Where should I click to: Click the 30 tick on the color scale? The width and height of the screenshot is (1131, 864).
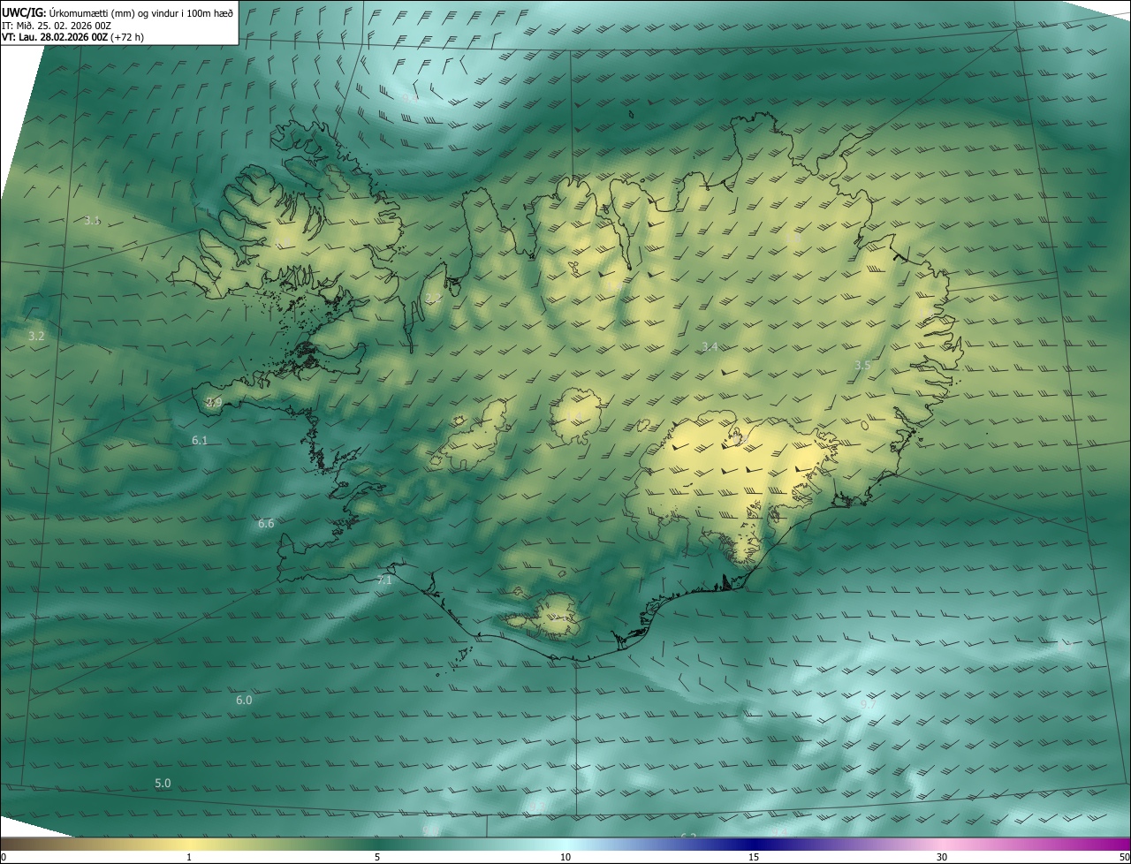click(942, 857)
